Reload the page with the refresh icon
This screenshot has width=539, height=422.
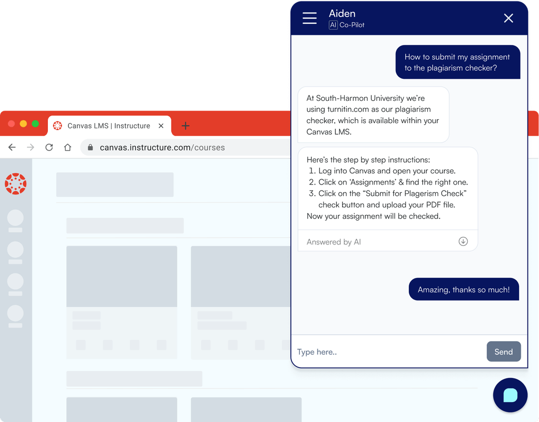pos(48,147)
